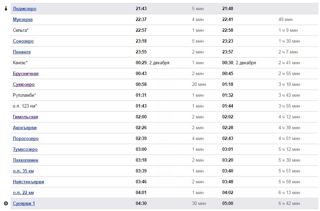Open the Найстенъярви station link

[x=29, y=182]
